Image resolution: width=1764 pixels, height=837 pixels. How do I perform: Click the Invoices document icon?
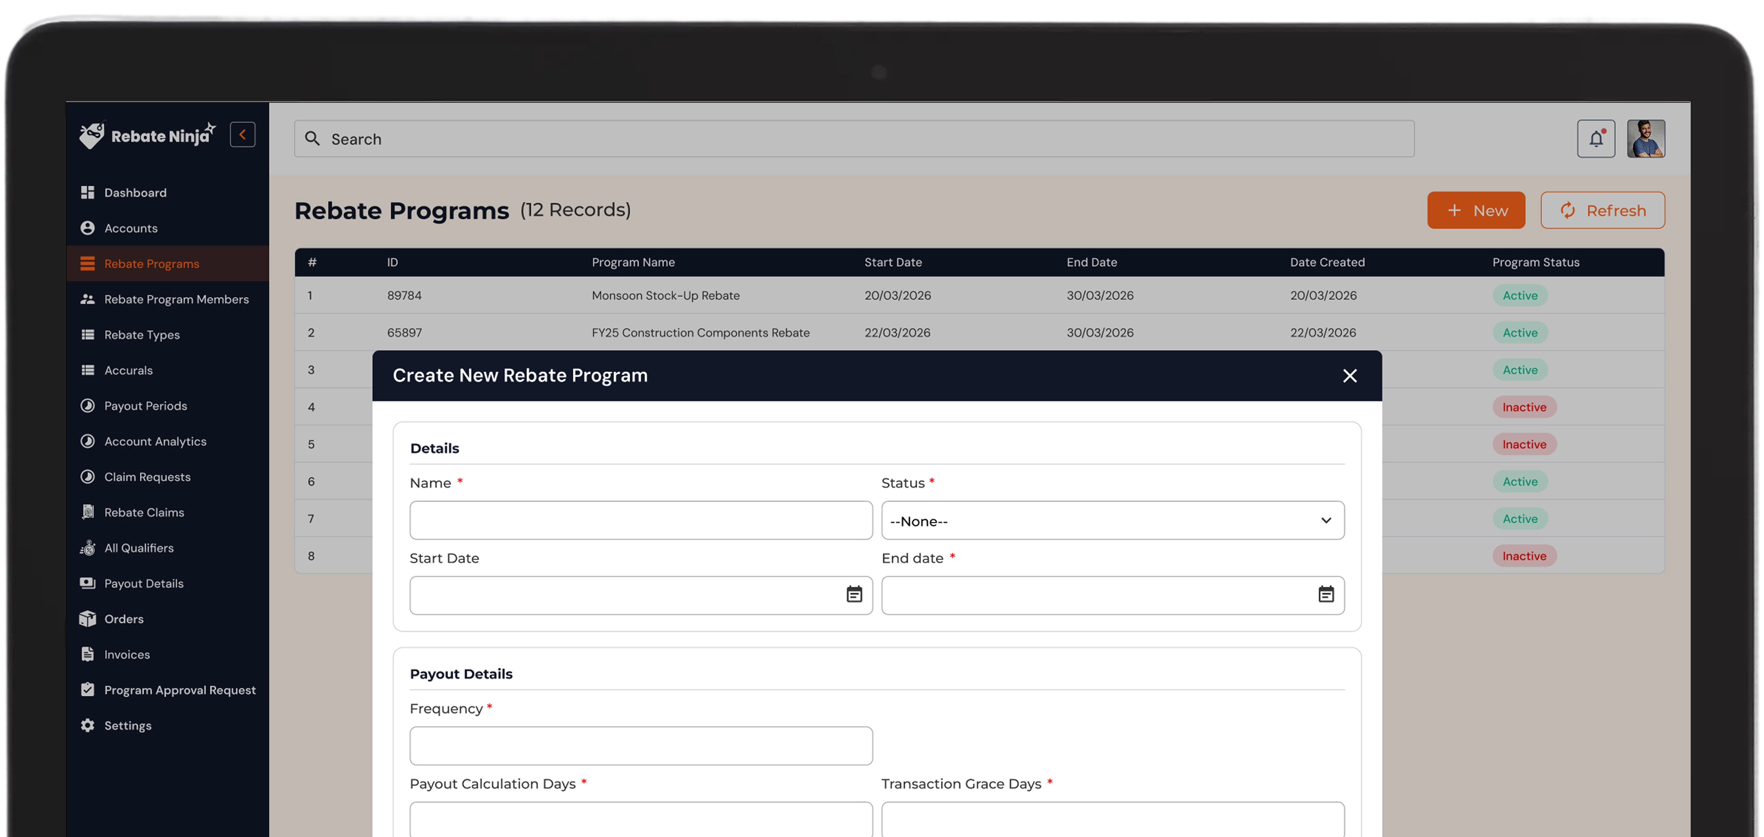click(x=87, y=655)
